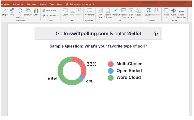Insert a Text Box

[100, 13]
